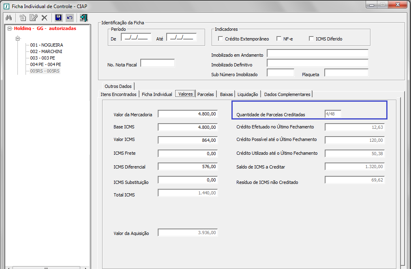Screen dimensions: 411x269
Task: Click the No. Nota Fiscal input field
Action: tap(157, 63)
